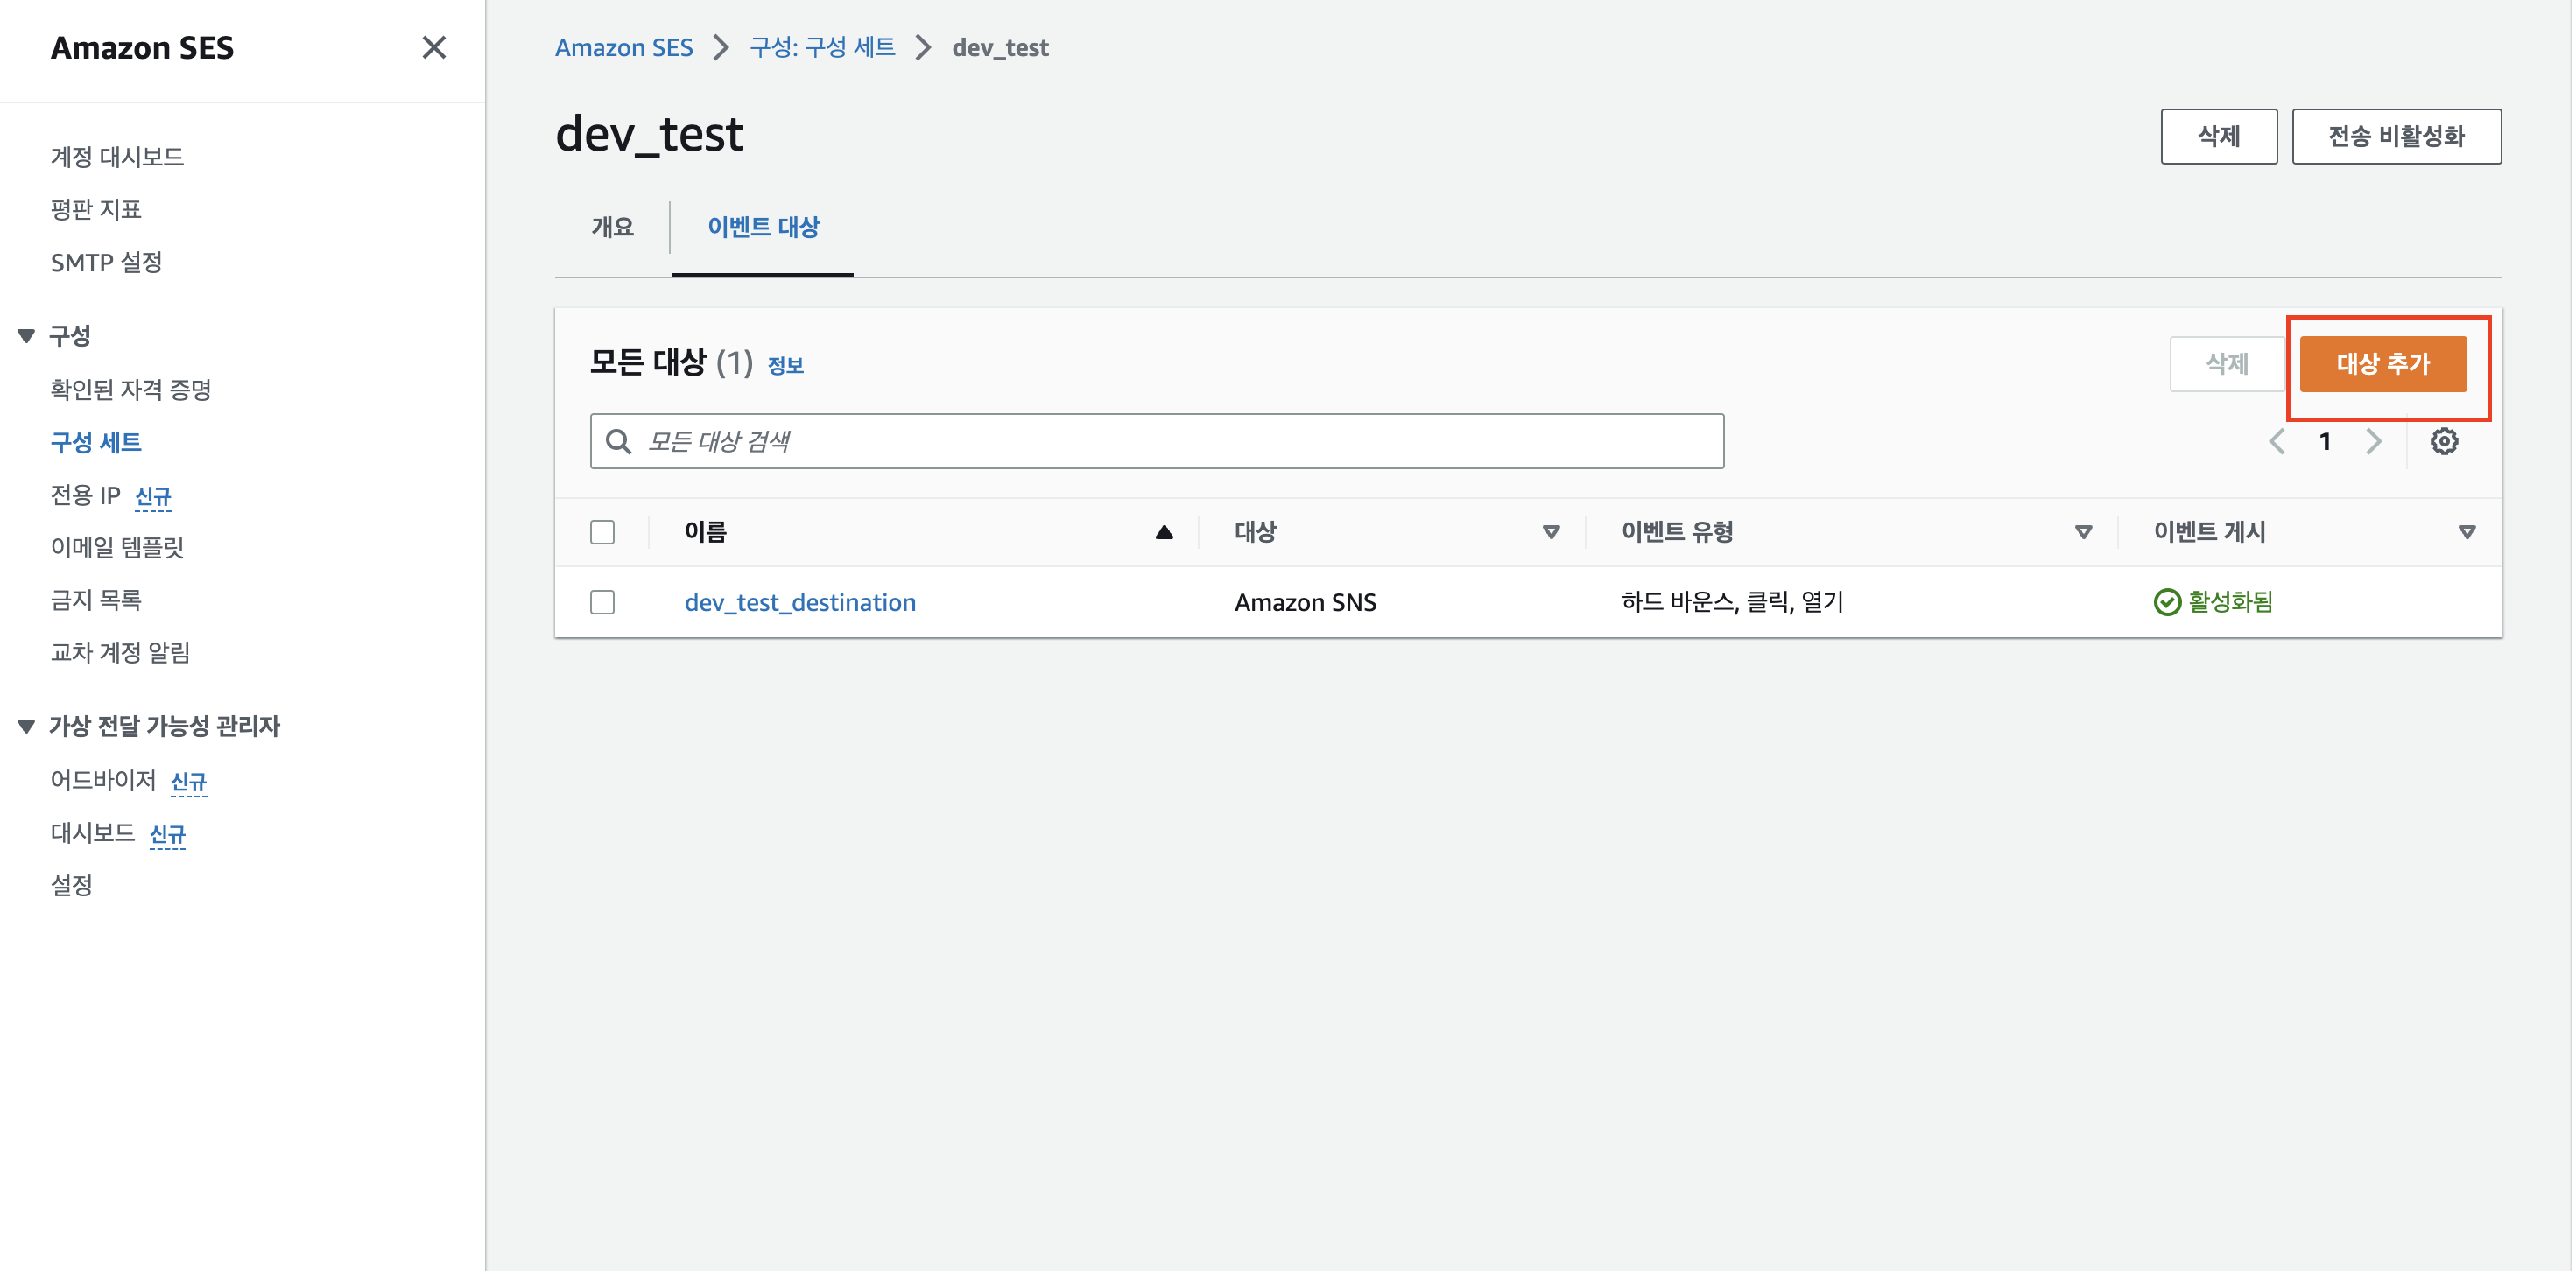Close the Amazon SES navigation panel
The height and width of the screenshot is (1271, 2576).
(433, 47)
